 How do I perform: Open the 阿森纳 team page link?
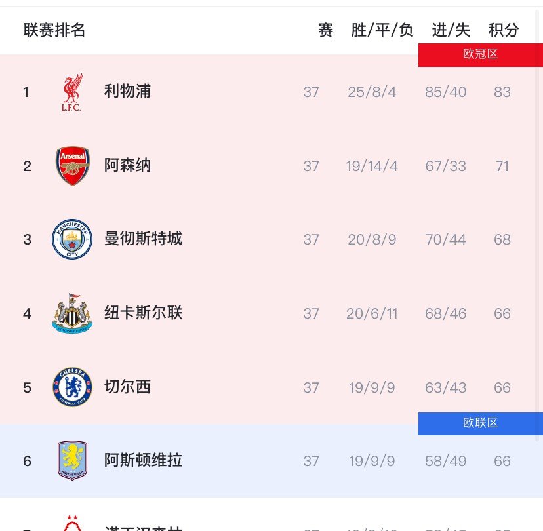point(127,166)
